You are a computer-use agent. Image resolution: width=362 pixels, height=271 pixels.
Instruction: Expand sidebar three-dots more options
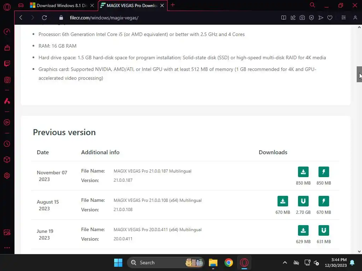[x=7, y=248]
